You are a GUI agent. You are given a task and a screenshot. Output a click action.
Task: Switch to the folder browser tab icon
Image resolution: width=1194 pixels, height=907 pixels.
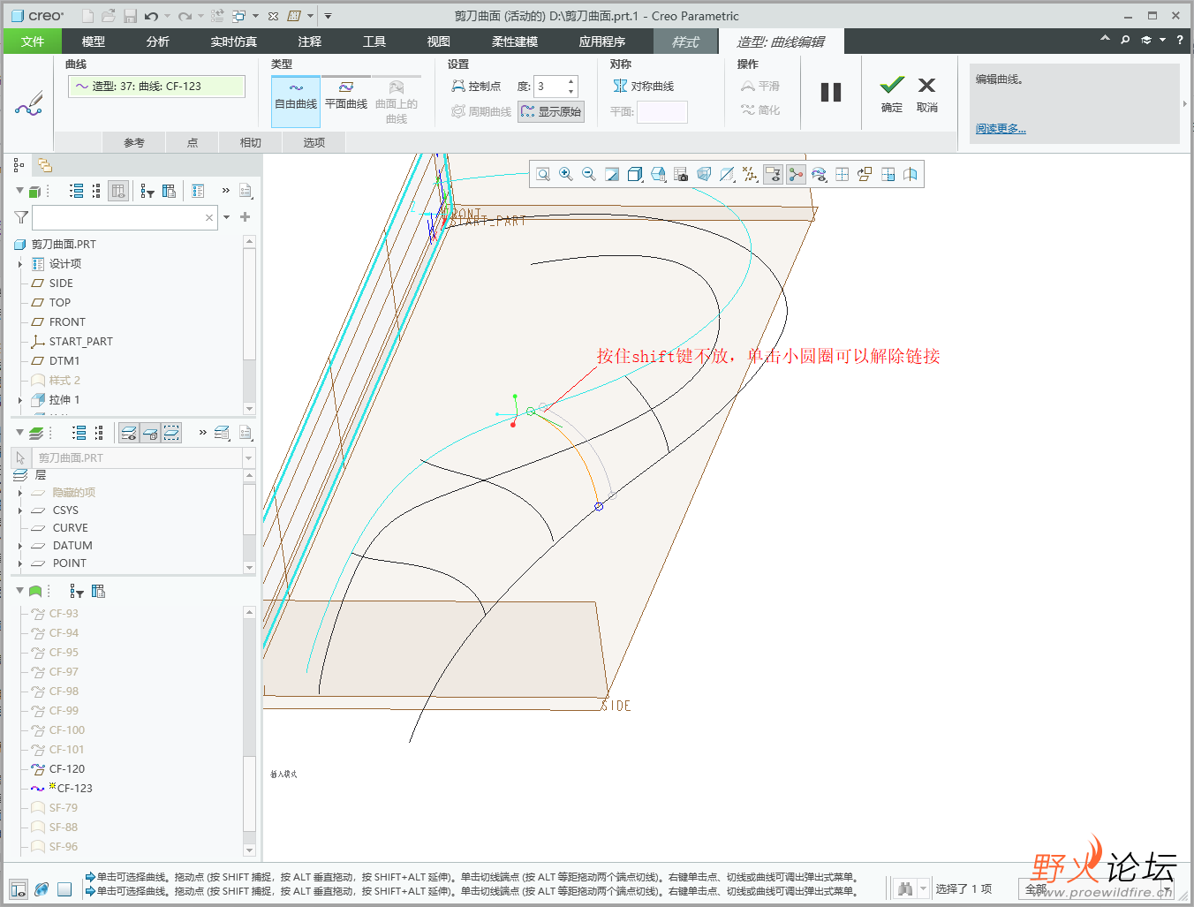(45, 165)
